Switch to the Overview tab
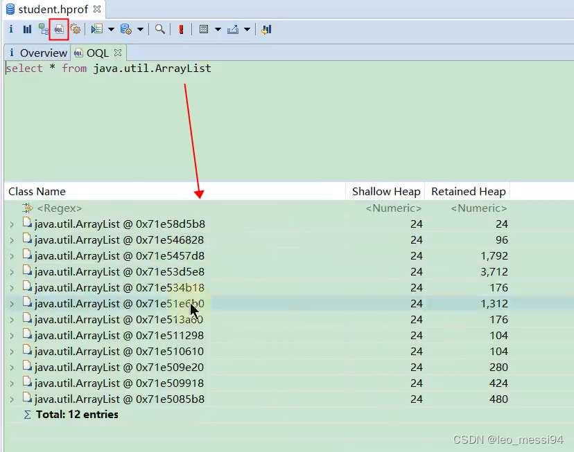The width and height of the screenshot is (574, 452). (37, 53)
